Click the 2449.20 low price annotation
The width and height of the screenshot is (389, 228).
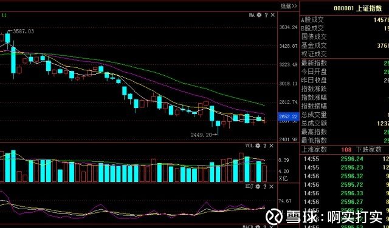pyautogui.click(x=201, y=135)
